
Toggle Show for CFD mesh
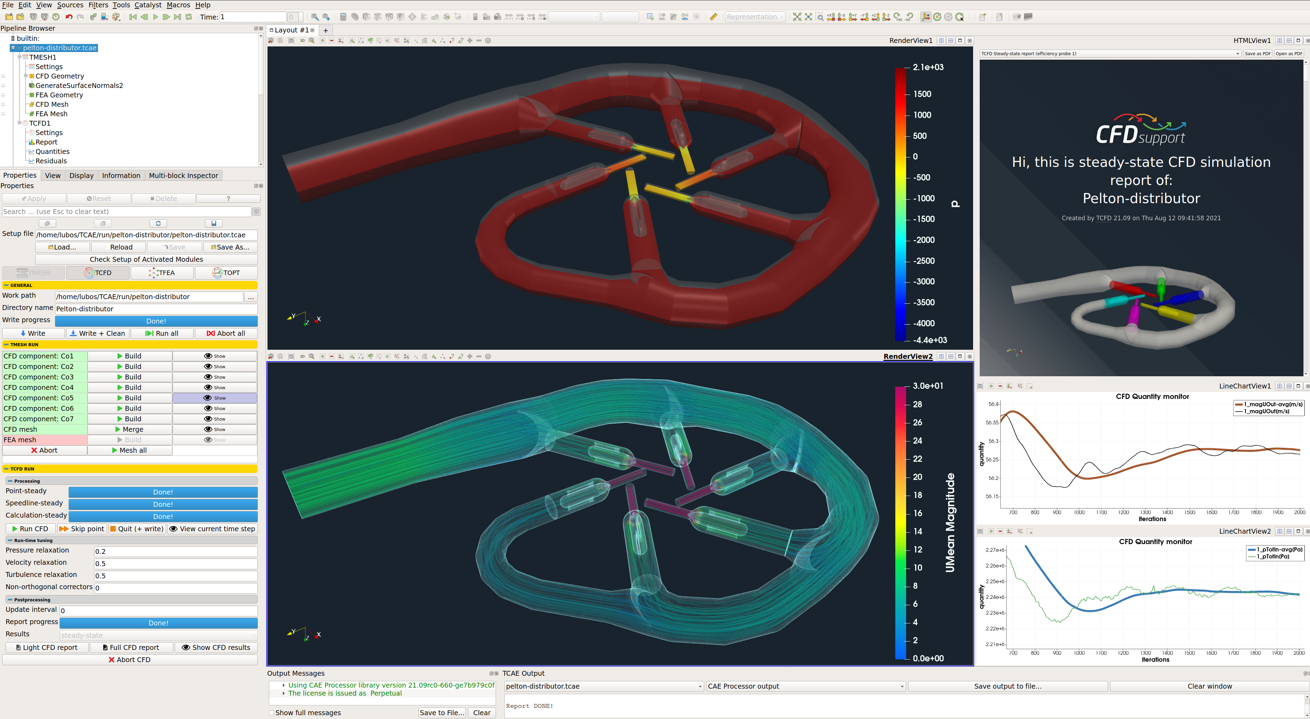tap(214, 429)
